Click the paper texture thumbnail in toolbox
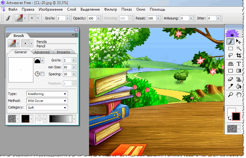 click(232, 129)
